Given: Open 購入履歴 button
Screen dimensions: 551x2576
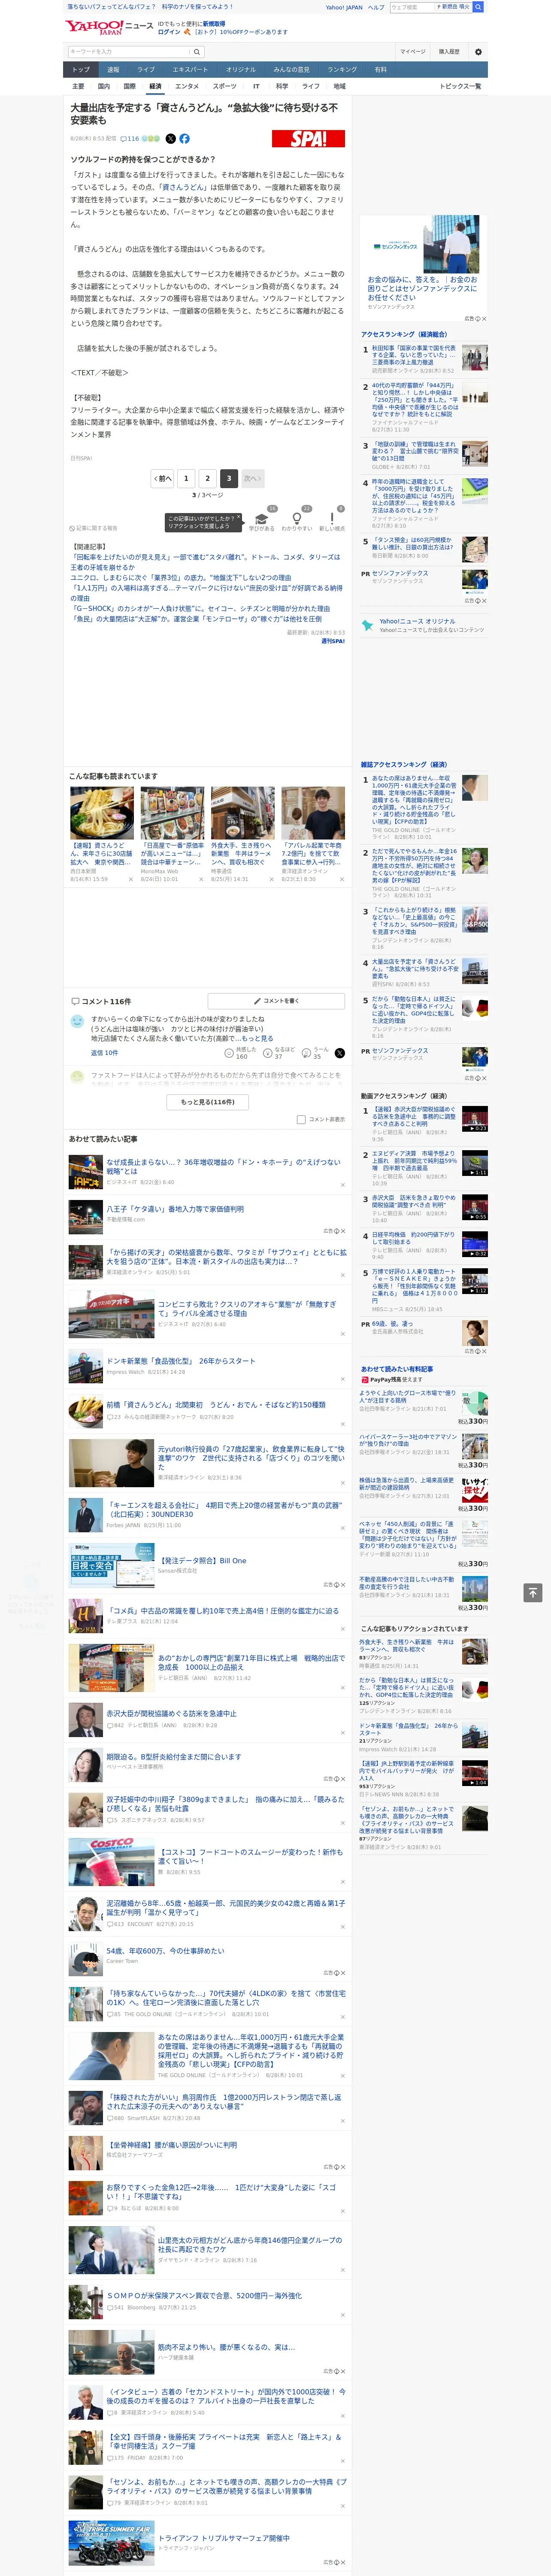Looking at the screenshot, I should (449, 51).
